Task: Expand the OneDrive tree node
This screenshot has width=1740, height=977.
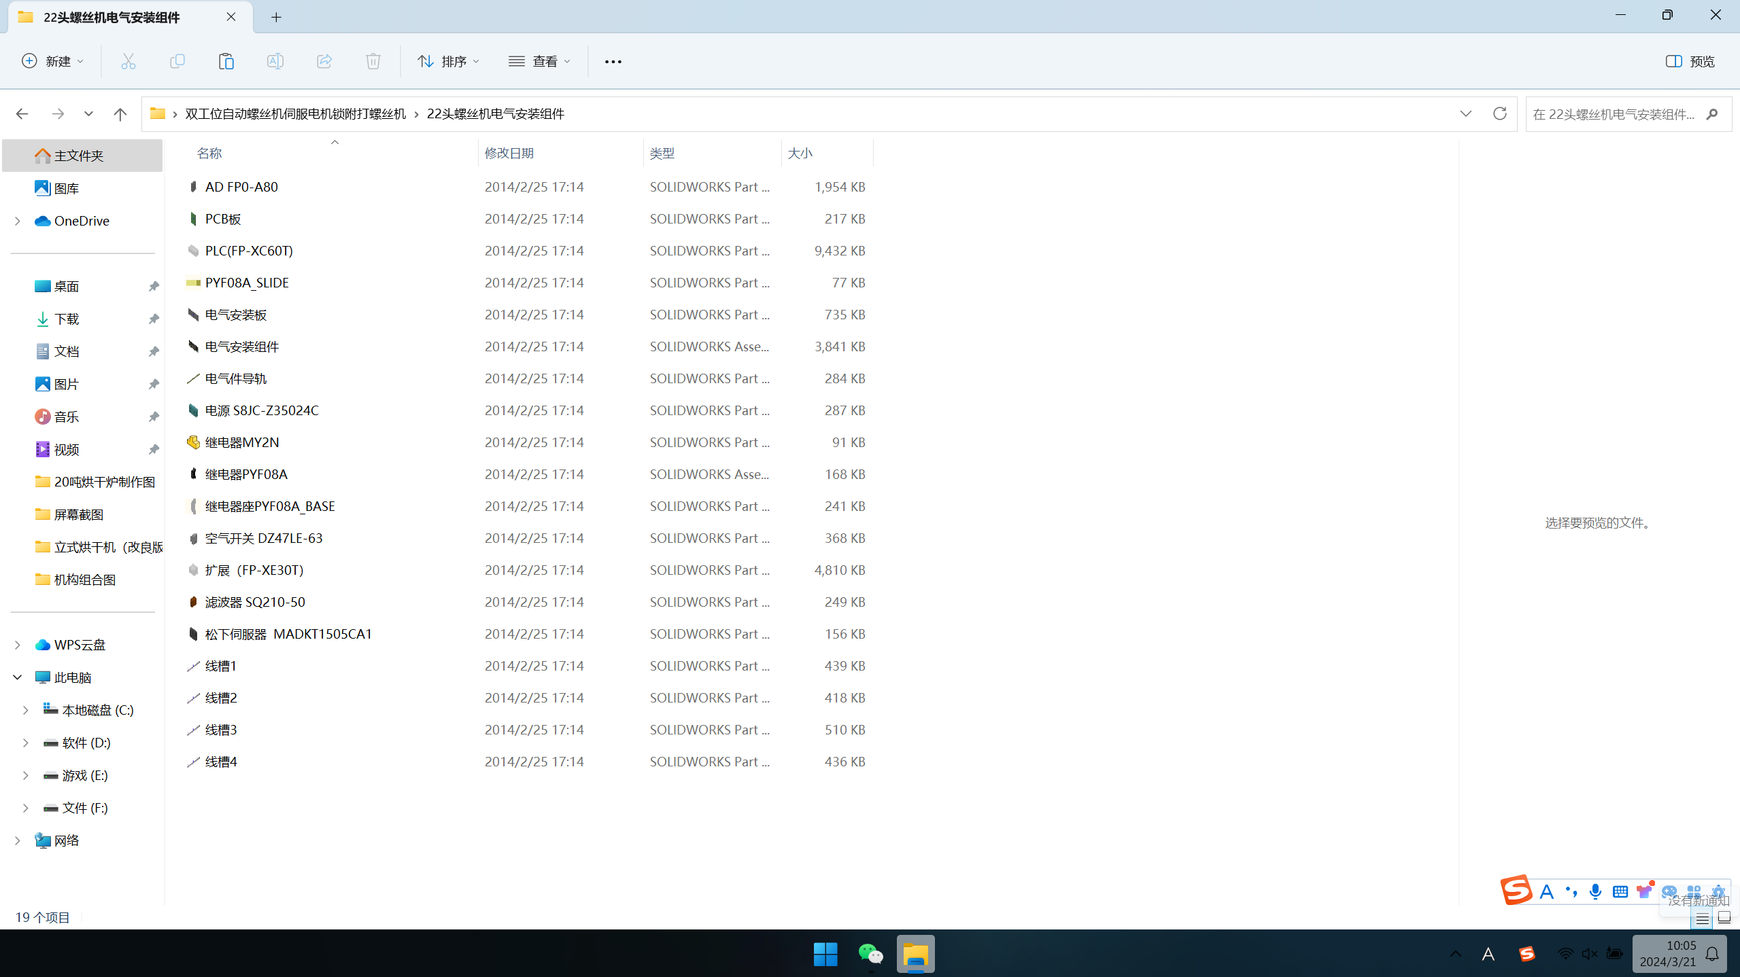Action: [18, 221]
